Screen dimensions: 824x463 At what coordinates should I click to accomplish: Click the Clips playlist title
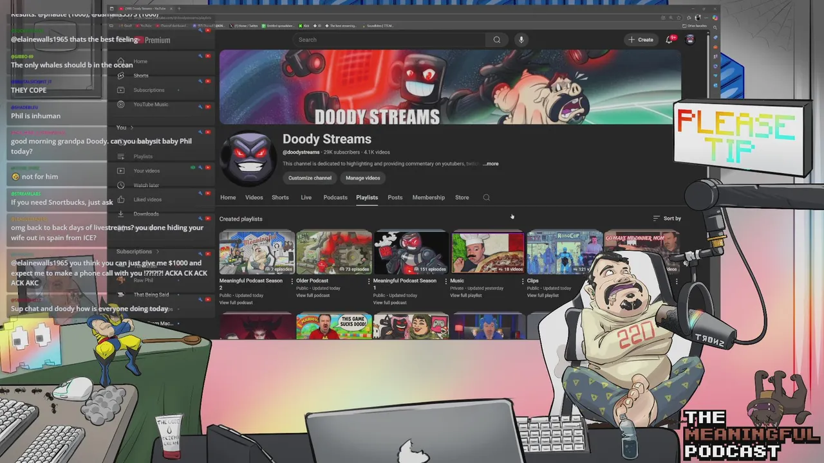(533, 281)
